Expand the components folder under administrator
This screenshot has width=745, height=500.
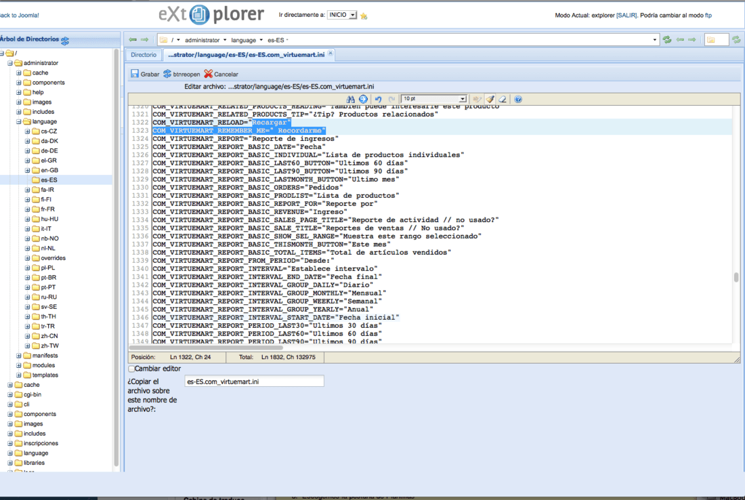coord(18,83)
